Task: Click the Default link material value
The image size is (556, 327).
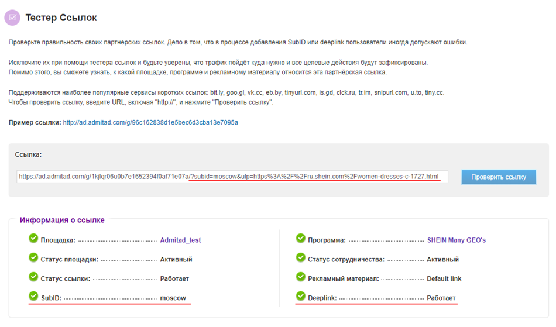Action: (444, 279)
